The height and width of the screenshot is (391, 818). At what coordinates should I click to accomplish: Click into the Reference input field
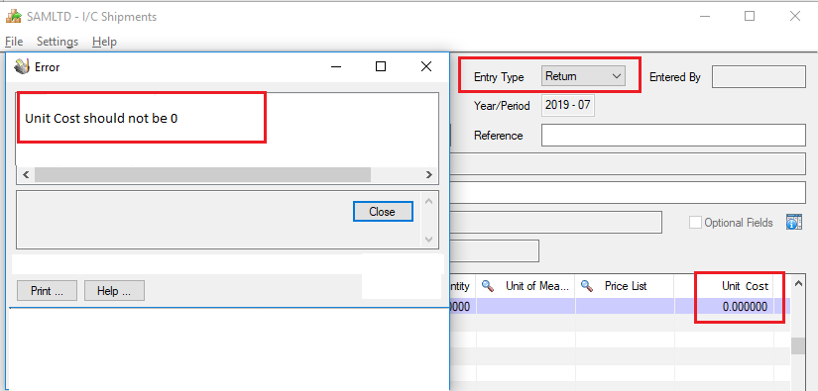[673, 136]
